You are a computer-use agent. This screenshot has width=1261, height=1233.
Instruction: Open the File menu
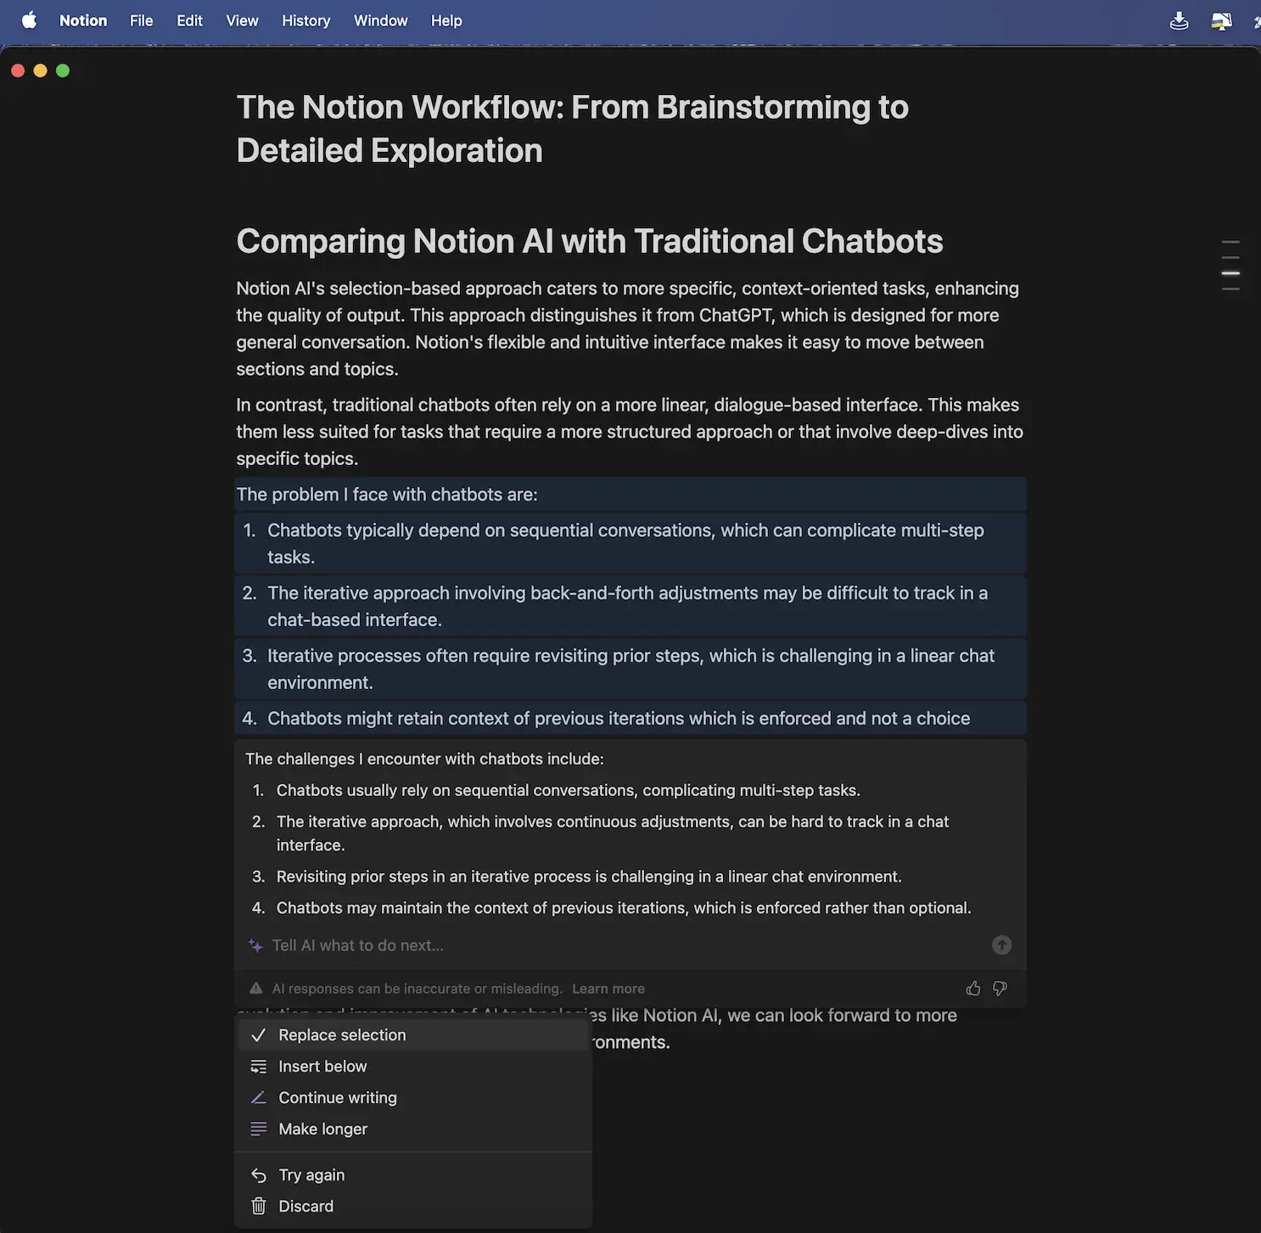coord(142,20)
